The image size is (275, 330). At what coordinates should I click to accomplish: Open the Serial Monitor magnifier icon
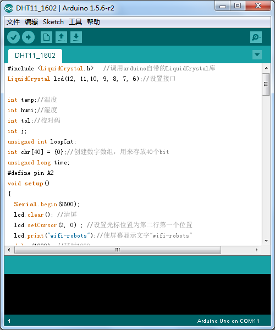(256, 37)
